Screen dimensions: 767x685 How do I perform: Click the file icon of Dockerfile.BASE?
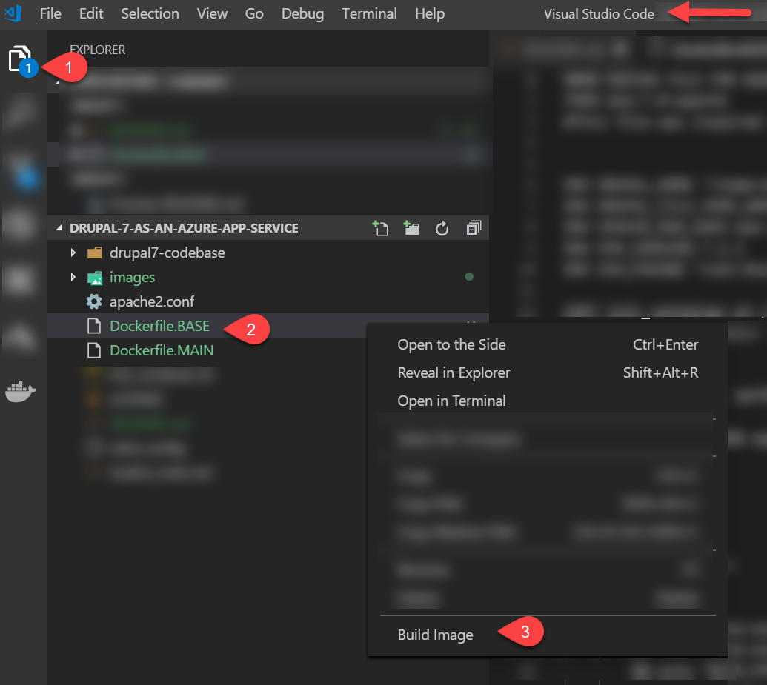94,326
